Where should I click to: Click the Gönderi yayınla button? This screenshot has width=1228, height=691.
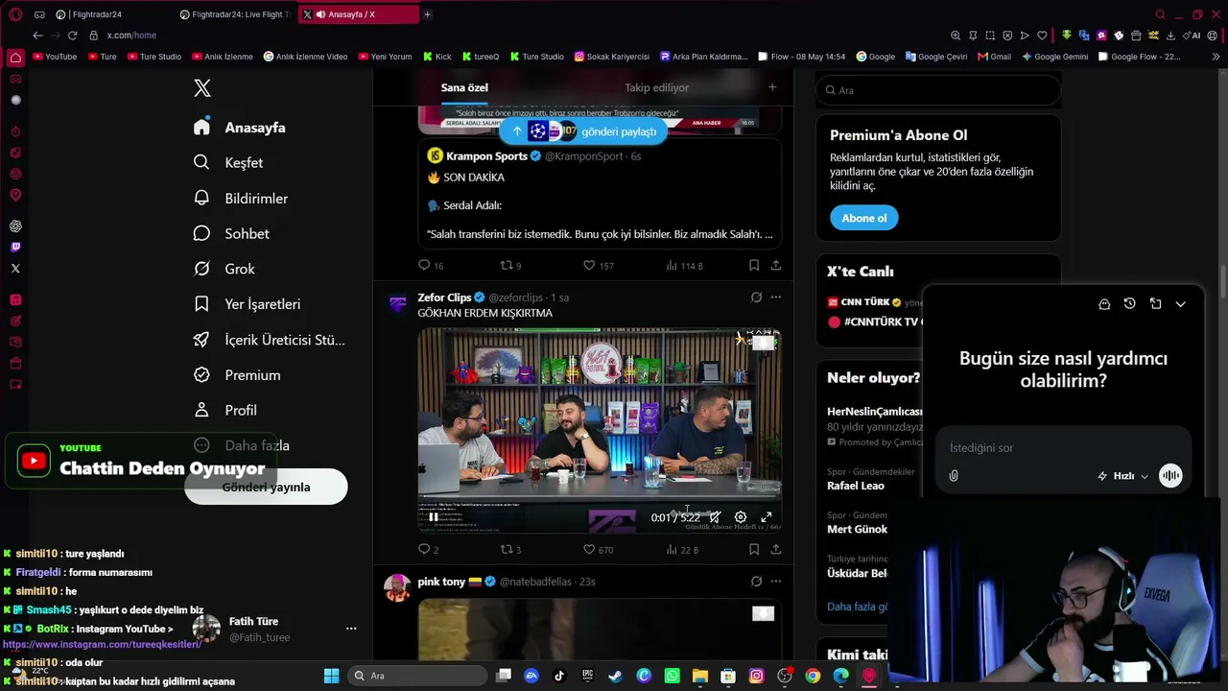(x=266, y=488)
